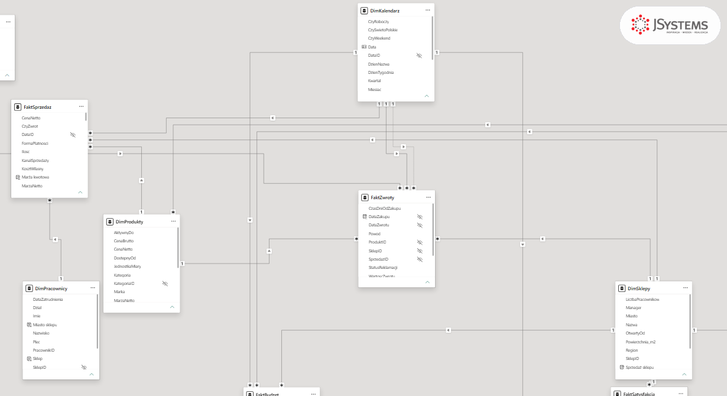Click the FaktZwroty table header icon

click(x=365, y=197)
